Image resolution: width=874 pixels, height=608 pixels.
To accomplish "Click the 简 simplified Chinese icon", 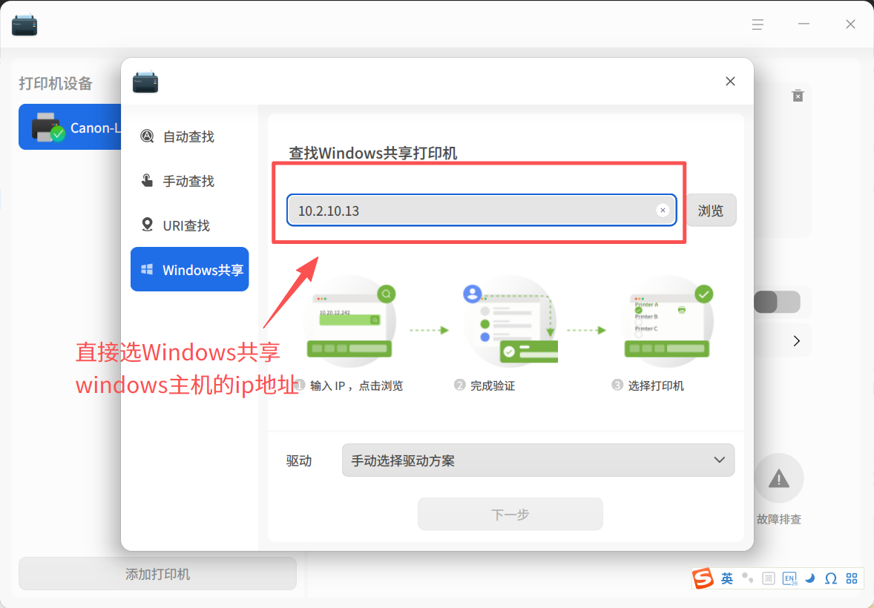I will tap(768, 578).
